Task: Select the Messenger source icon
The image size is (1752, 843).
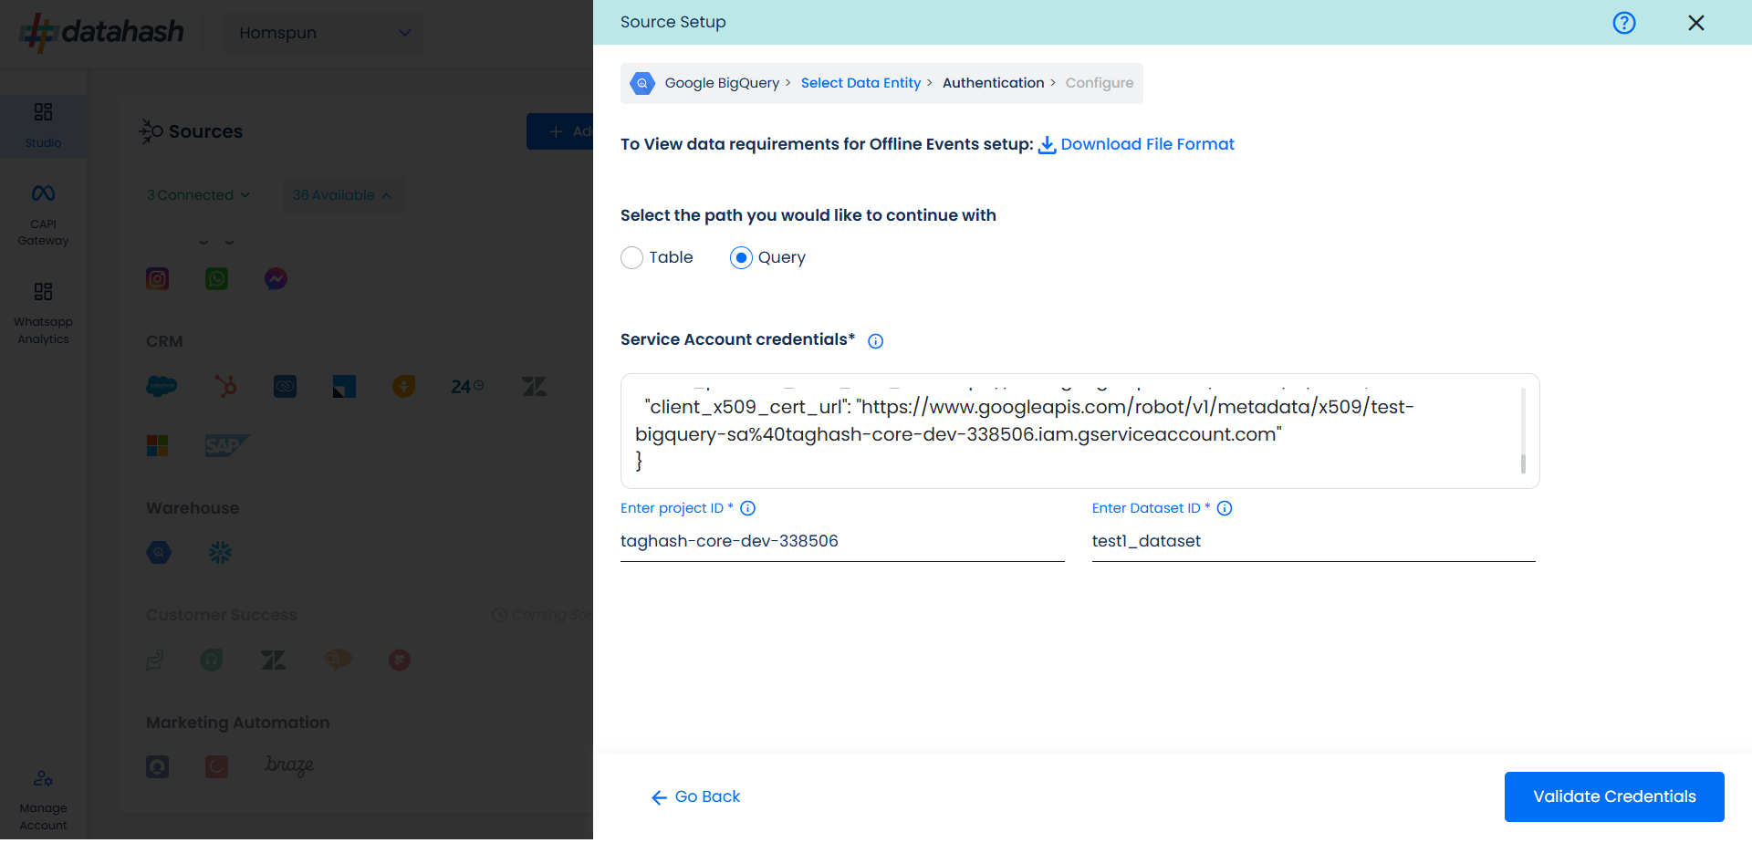Action: click(276, 279)
